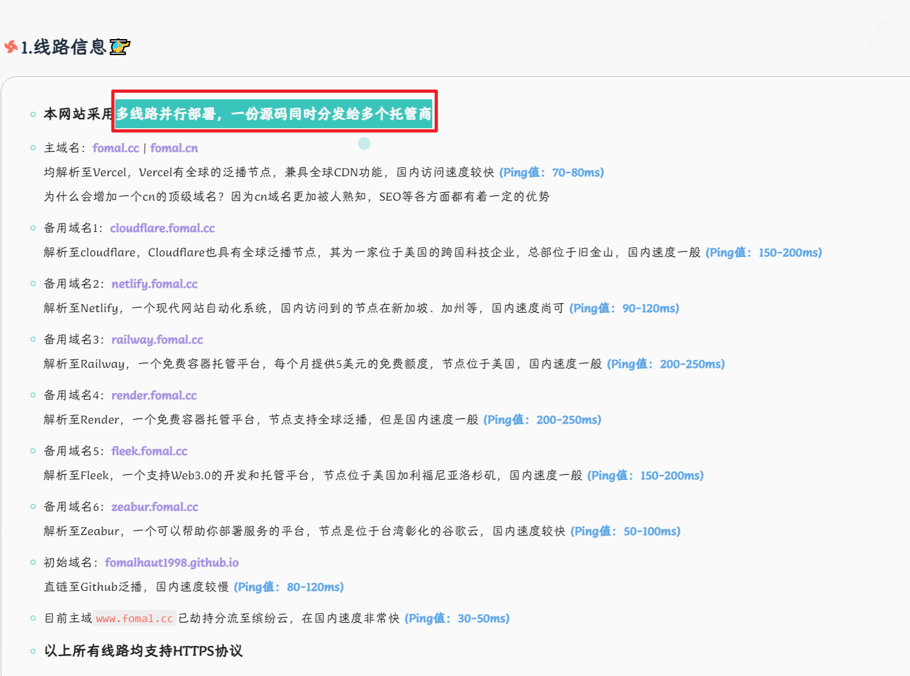Click the 备用域名1 label
Image resolution: width=910 pixels, height=676 pixels.
pyautogui.click(x=73, y=228)
